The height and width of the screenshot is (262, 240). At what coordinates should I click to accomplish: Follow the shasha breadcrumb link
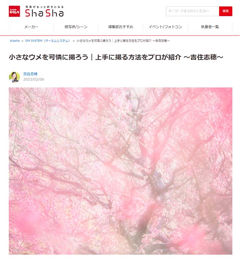(15, 41)
